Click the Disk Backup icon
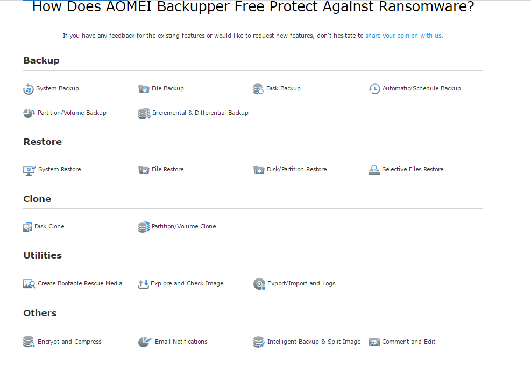Screen dimensions: 531x383 point(259,89)
